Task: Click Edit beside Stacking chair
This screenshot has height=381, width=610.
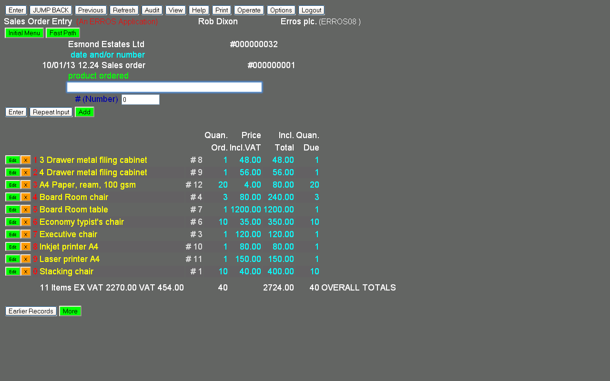Action: [x=13, y=271]
